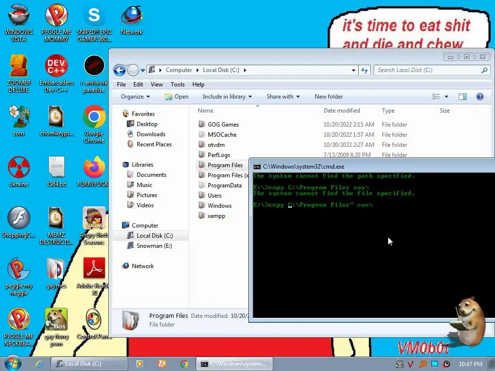Sort files by Name column header
The width and height of the screenshot is (495, 371).
point(257,111)
